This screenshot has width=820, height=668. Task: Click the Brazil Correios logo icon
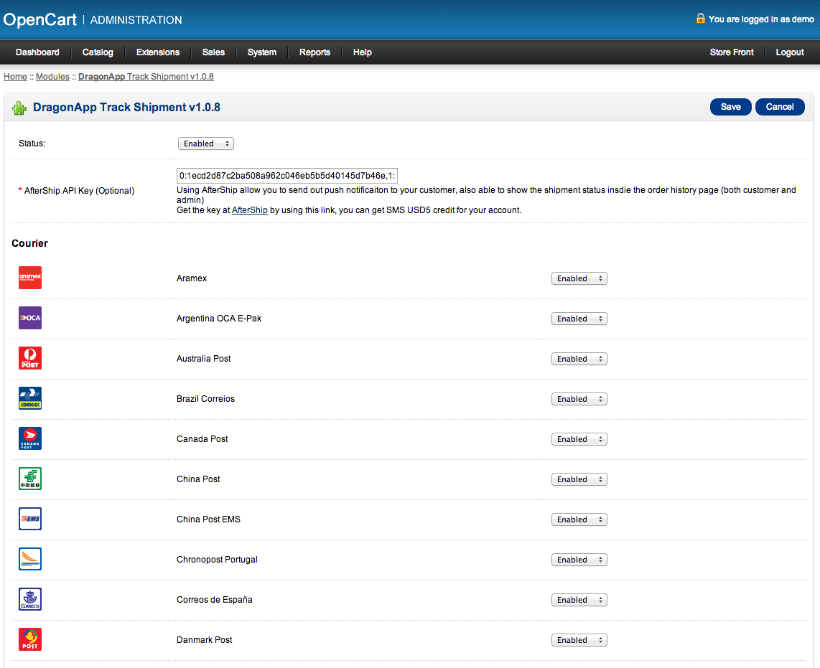30,398
